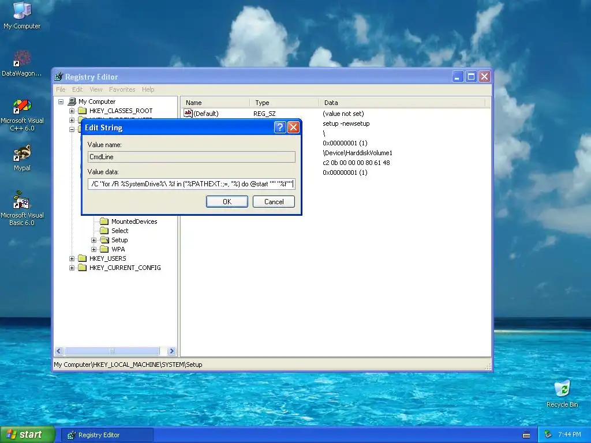The width and height of the screenshot is (591, 443).
Task: Click the tree horizontal scrollbar thumb
Action: (112, 351)
